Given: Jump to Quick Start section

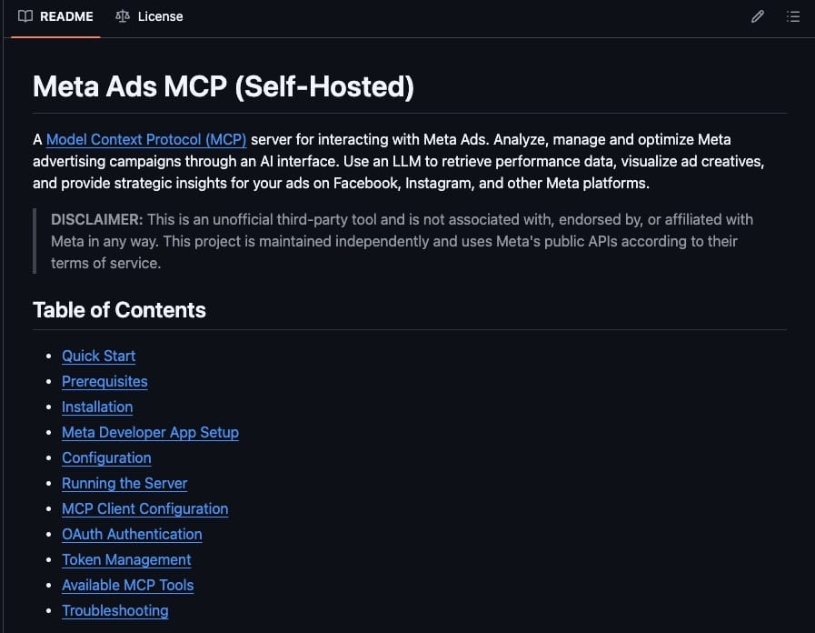Looking at the screenshot, I should click(x=99, y=356).
